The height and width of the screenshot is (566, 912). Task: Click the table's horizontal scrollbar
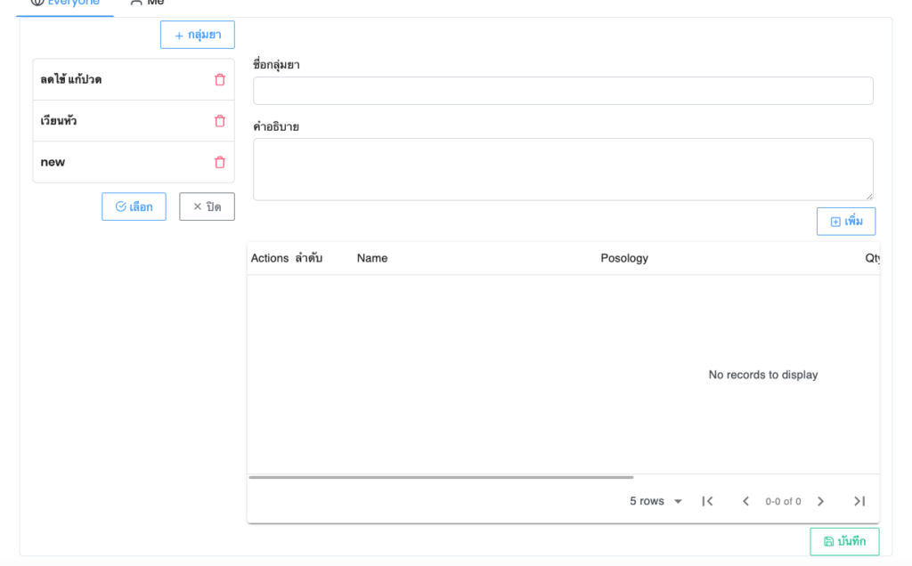(441, 478)
